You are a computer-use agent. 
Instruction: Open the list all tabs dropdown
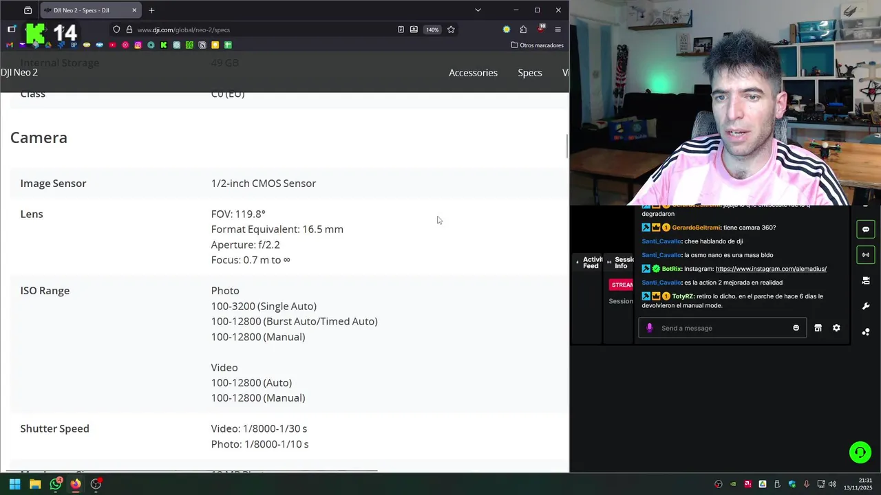click(478, 10)
